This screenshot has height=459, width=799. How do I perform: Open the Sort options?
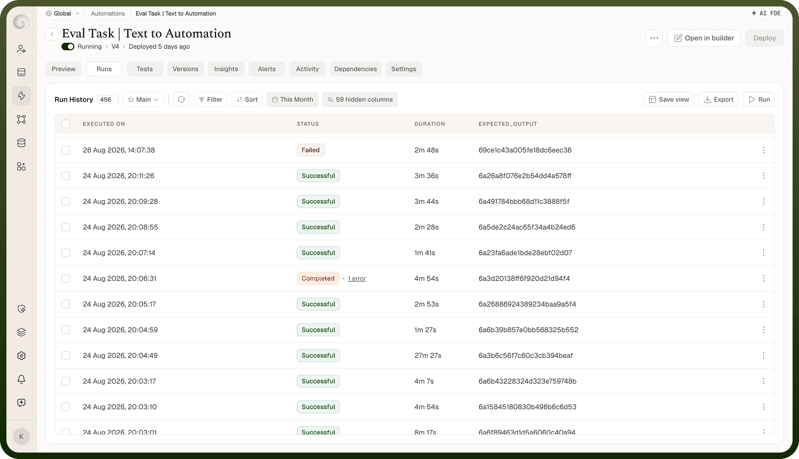coord(247,100)
